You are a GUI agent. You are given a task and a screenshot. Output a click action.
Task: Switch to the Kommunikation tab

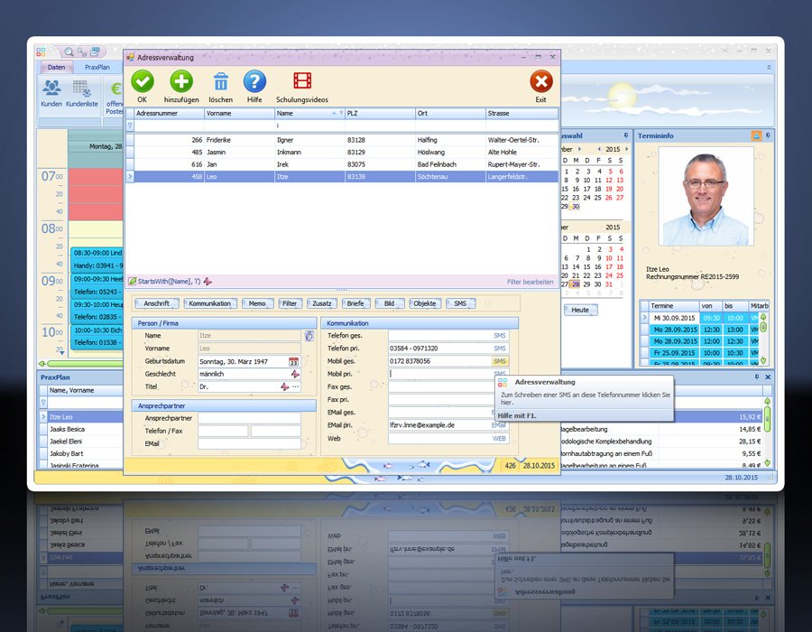(209, 303)
